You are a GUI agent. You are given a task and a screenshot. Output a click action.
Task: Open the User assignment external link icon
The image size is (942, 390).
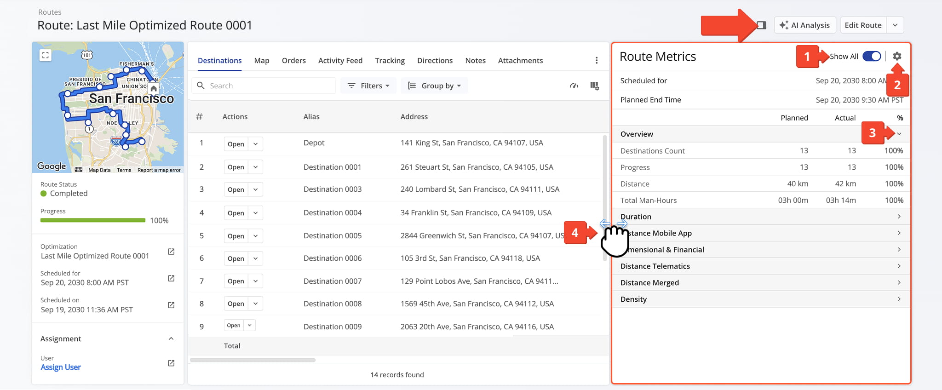171,363
